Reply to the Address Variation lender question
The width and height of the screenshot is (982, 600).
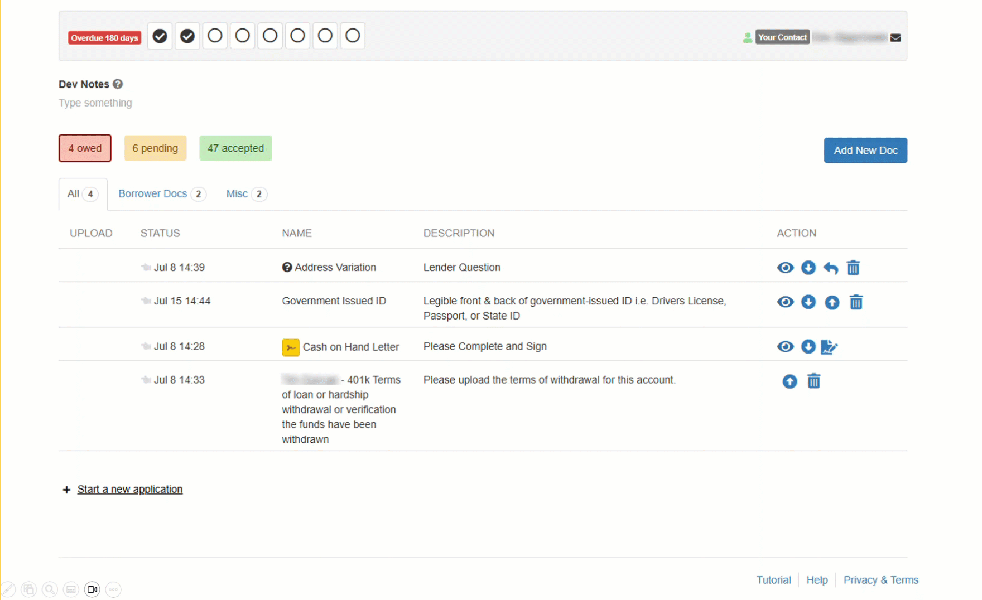(x=831, y=268)
